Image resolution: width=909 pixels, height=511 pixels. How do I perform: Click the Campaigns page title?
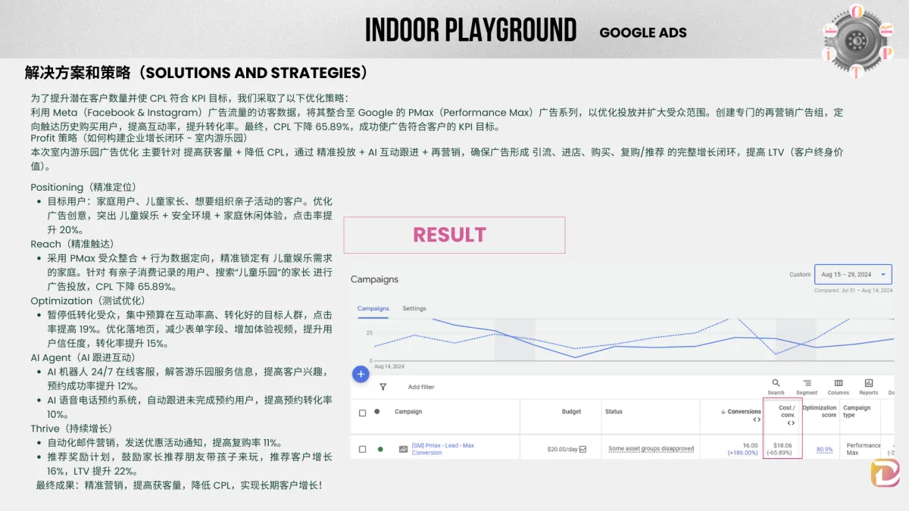click(374, 279)
